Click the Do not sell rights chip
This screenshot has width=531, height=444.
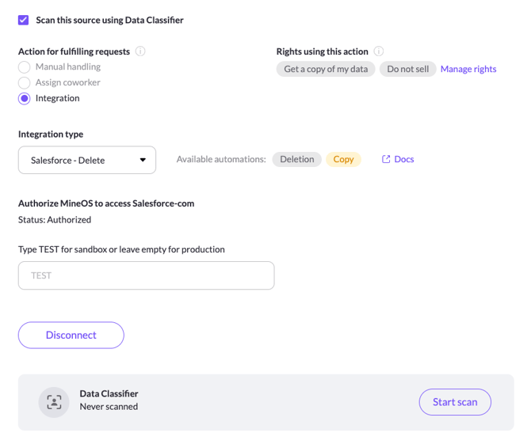click(x=407, y=69)
